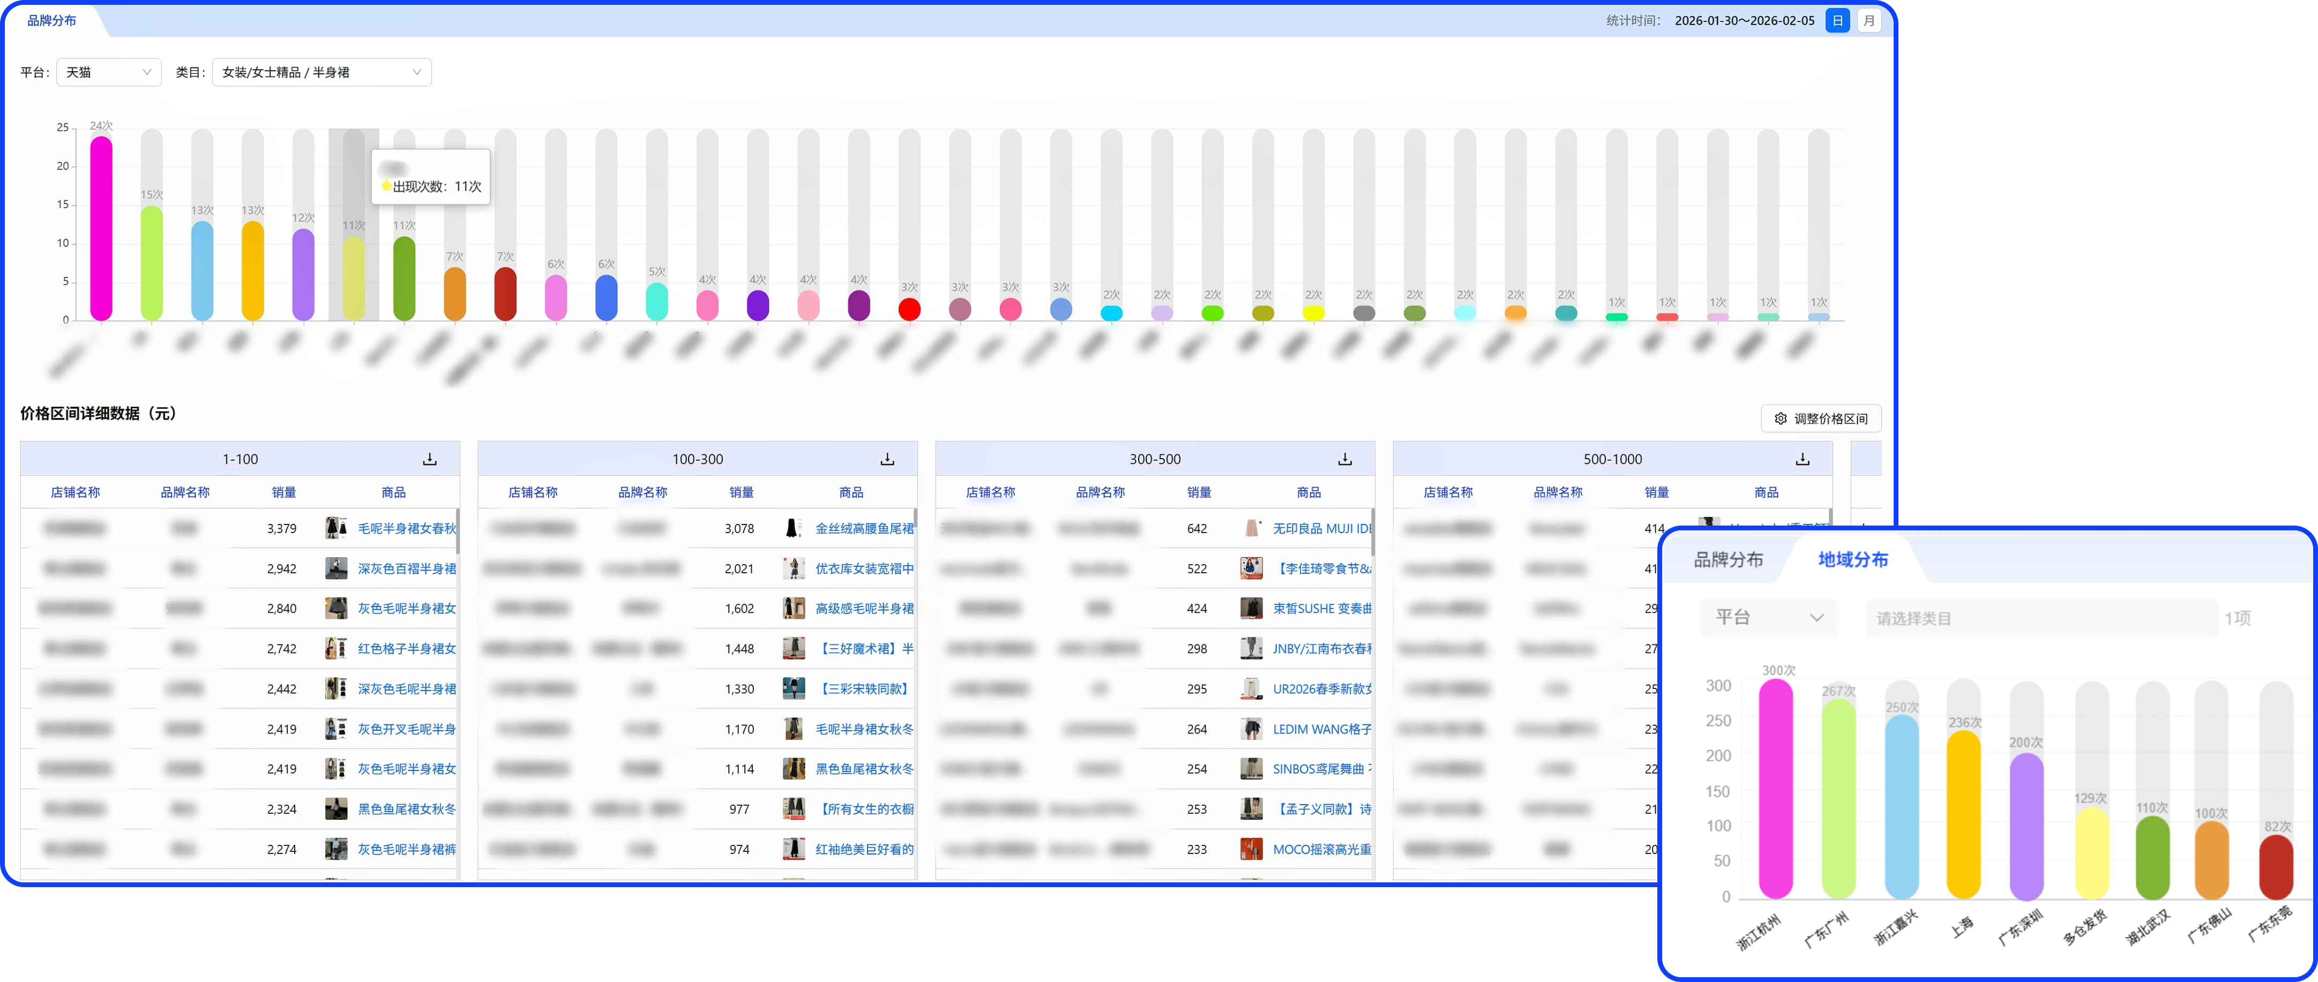The image size is (2318, 982).
Task: Switch to the 地域分布 tab
Action: tap(1853, 560)
